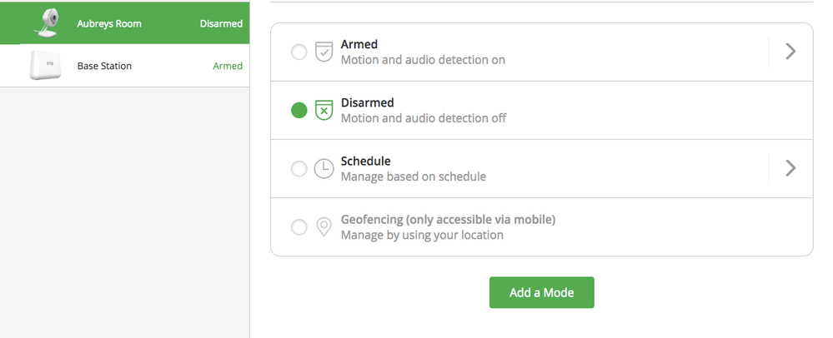Select the Geofencing radio button
833x338 pixels.
299,227
